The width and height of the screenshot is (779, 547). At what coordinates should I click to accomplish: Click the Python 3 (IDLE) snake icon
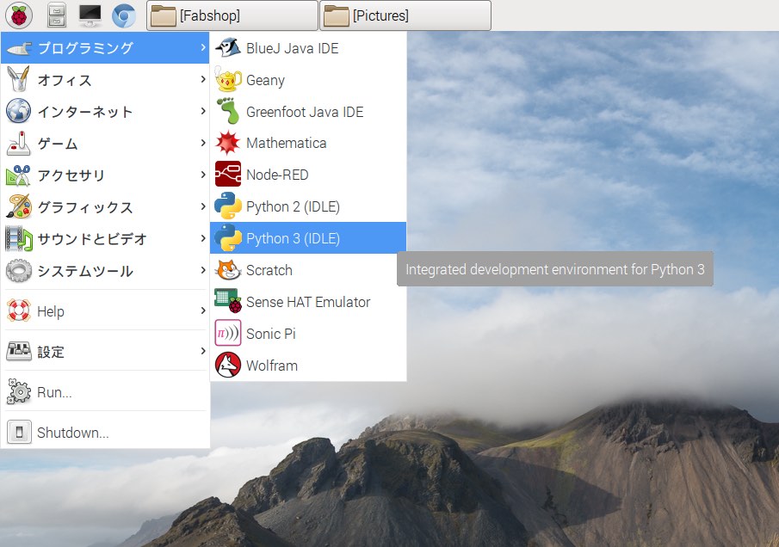(228, 237)
